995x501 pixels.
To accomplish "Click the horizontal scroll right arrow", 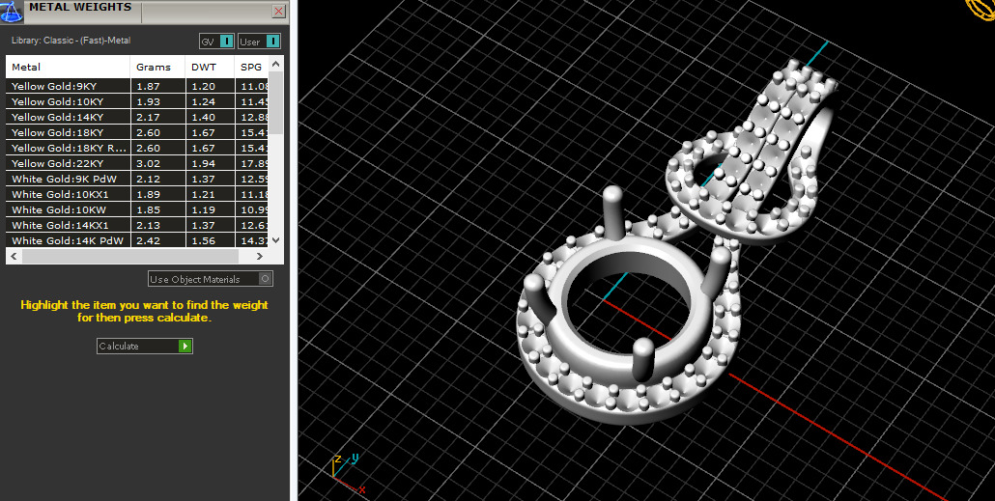I will [259, 256].
